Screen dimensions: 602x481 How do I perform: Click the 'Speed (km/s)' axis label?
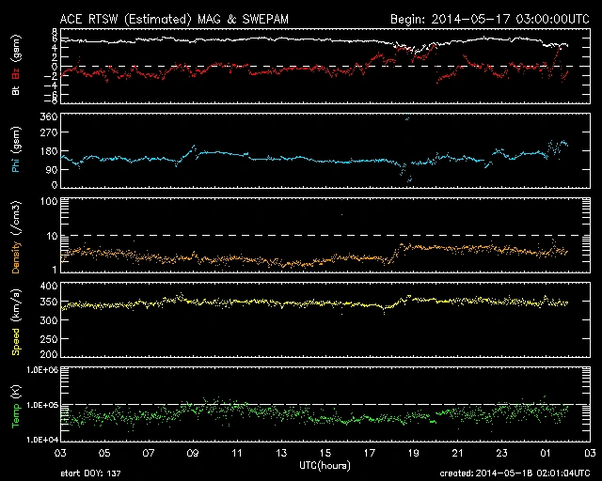pos(16,322)
